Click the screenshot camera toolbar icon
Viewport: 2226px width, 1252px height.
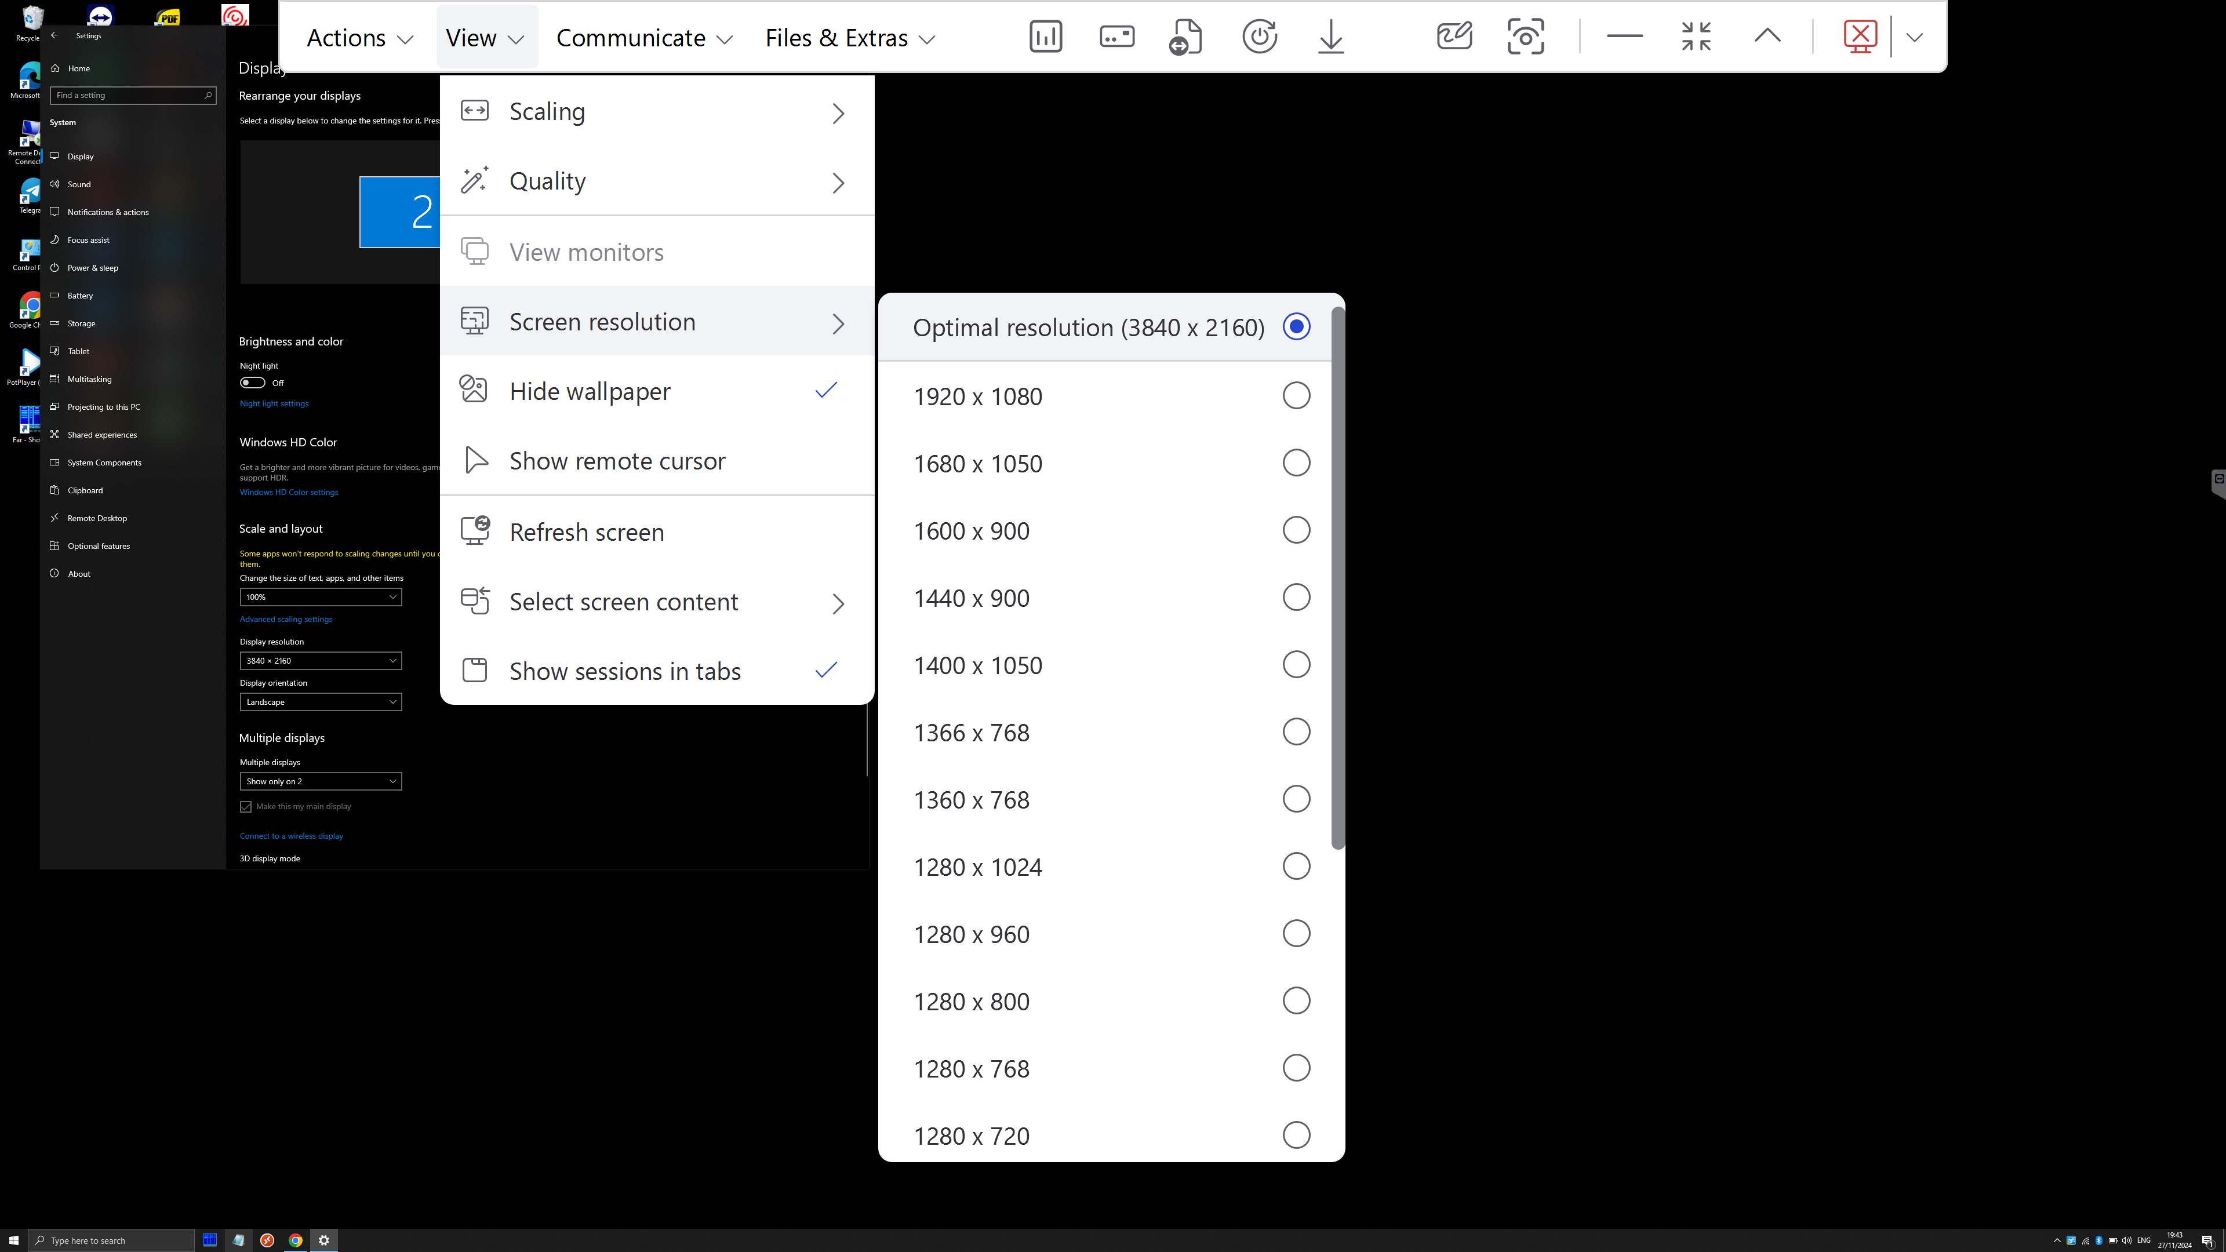(1525, 37)
